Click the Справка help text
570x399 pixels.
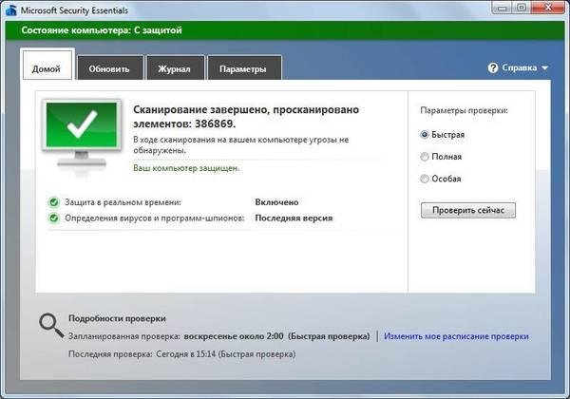click(x=520, y=68)
